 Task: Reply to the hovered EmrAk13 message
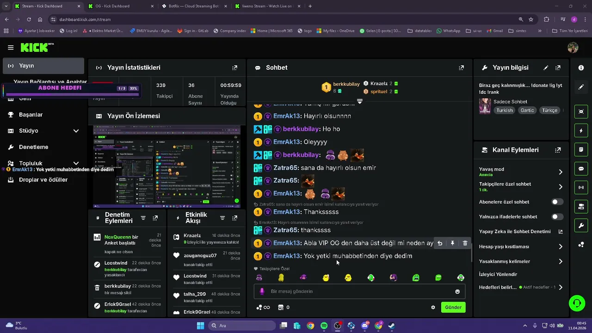(x=440, y=243)
